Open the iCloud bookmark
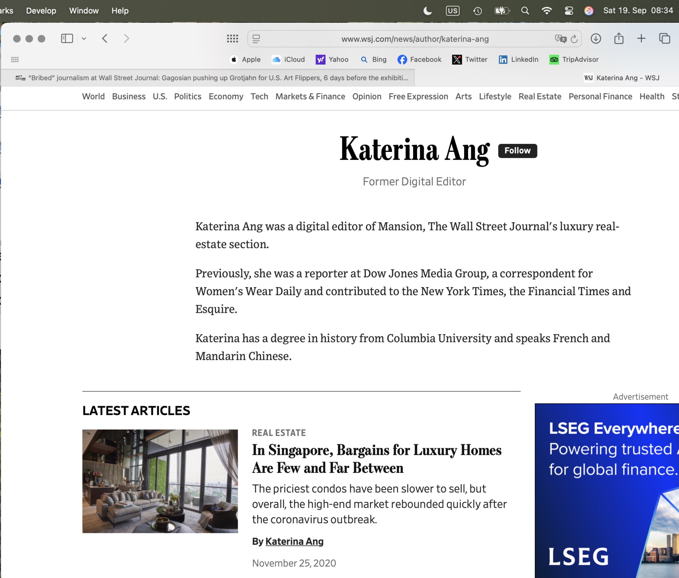Image resolution: width=679 pixels, height=578 pixels. click(288, 59)
